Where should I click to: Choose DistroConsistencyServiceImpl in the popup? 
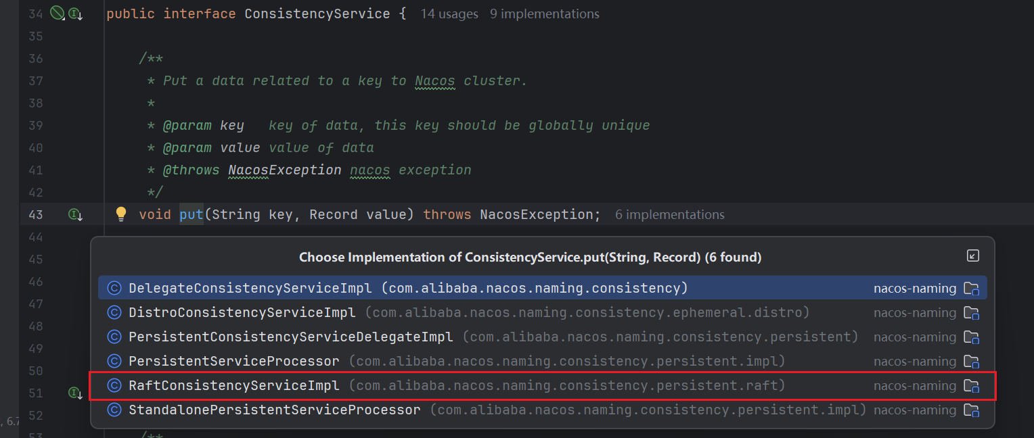tap(242, 313)
